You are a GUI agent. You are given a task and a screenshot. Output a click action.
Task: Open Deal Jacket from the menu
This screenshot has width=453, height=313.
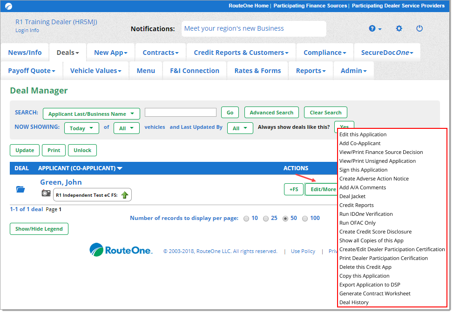(352, 196)
